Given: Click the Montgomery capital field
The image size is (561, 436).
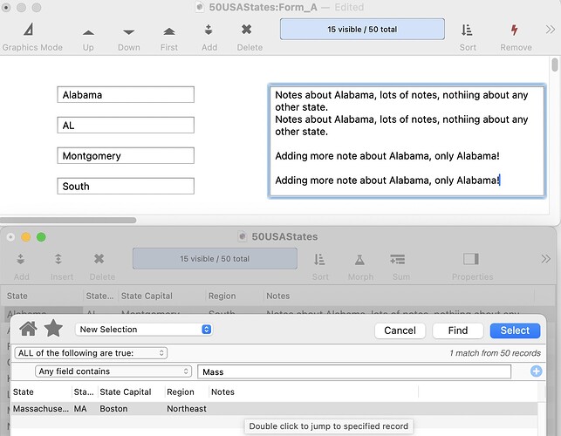Looking at the screenshot, I should (x=126, y=155).
